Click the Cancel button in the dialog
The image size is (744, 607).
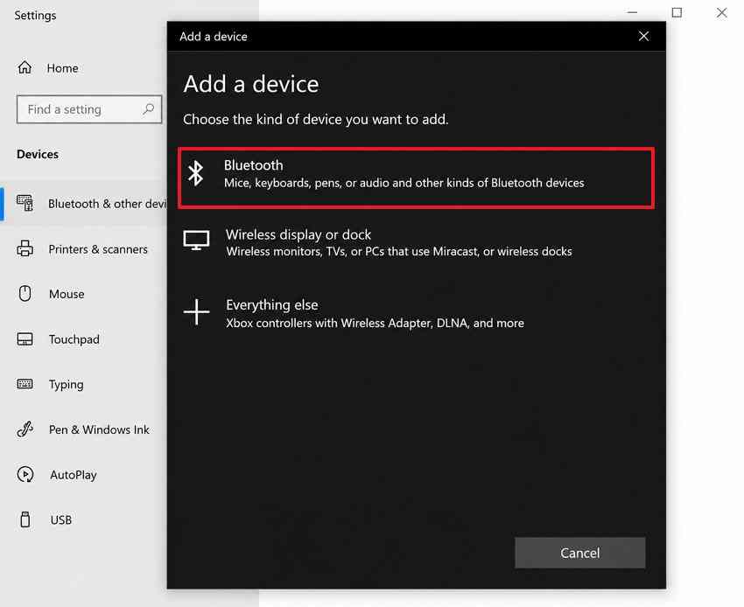tap(579, 553)
